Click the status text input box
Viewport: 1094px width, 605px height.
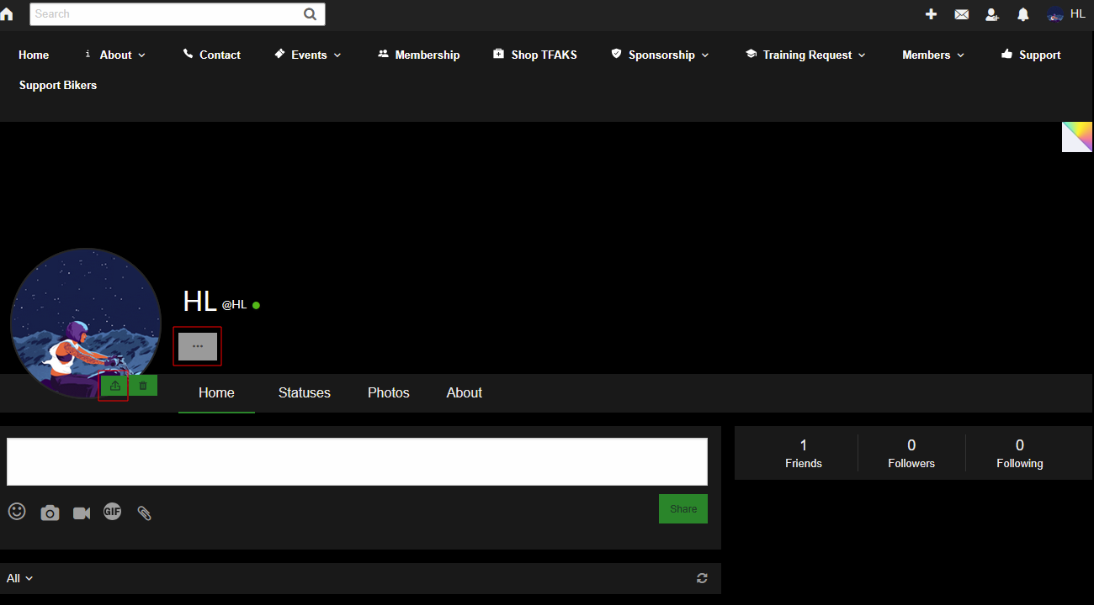pos(357,461)
